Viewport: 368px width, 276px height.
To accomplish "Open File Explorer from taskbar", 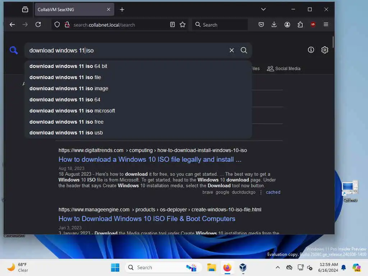I will tap(211, 267).
